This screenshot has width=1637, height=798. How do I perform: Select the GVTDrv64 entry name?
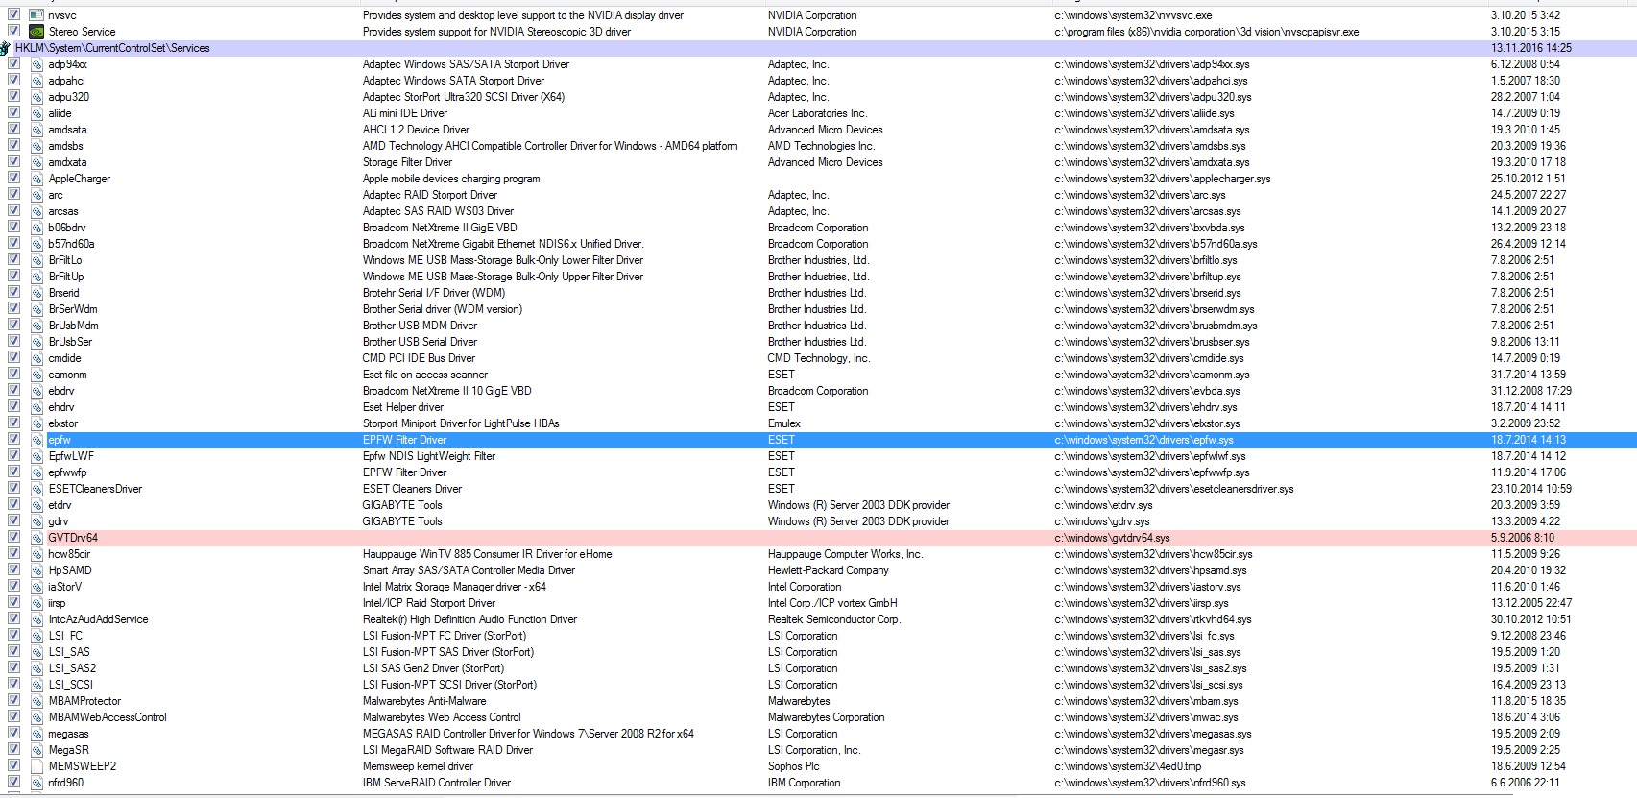click(x=73, y=538)
